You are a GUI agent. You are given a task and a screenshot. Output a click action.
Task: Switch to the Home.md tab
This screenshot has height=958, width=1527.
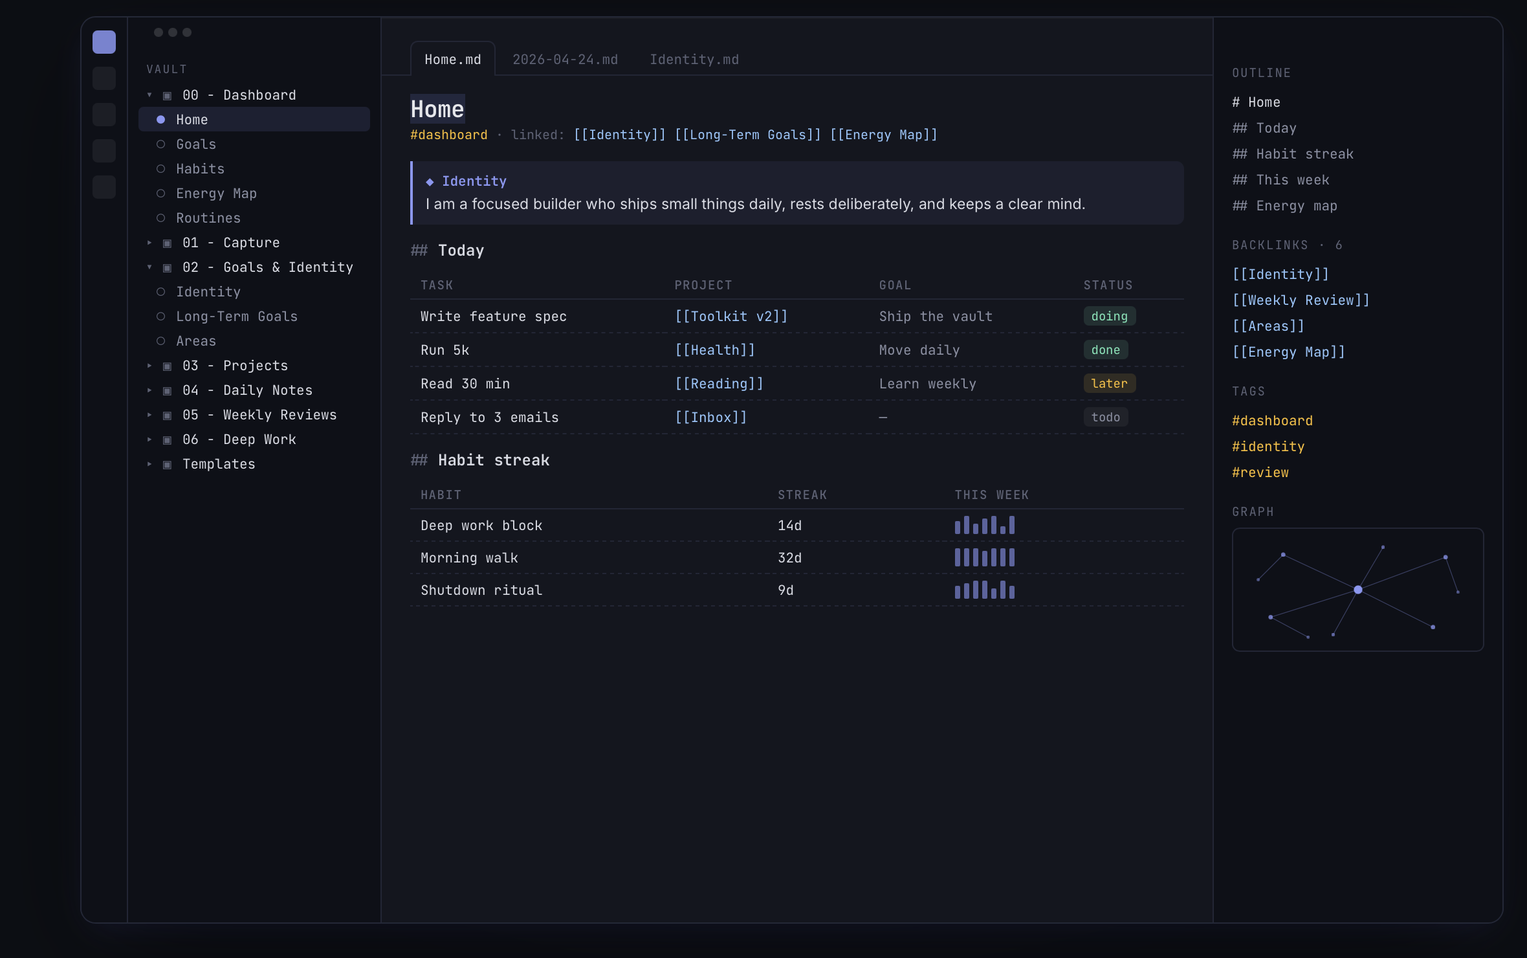coord(453,59)
